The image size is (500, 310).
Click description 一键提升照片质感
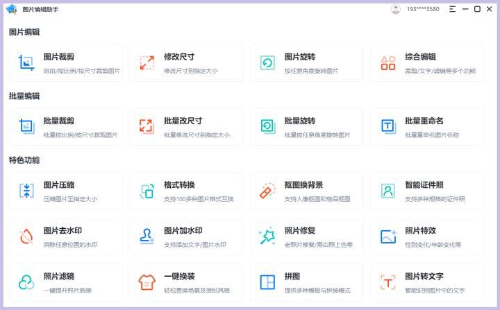tap(67, 291)
